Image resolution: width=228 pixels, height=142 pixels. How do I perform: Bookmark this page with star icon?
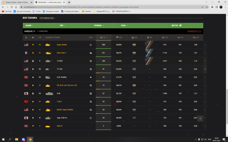point(207,7)
